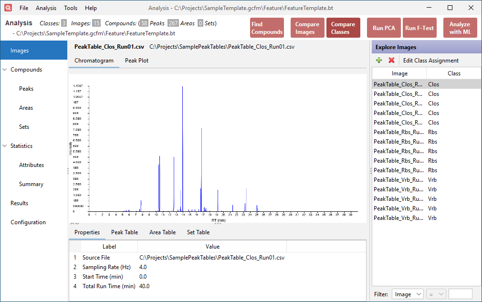Switch to the Area Table tab

[162, 232]
